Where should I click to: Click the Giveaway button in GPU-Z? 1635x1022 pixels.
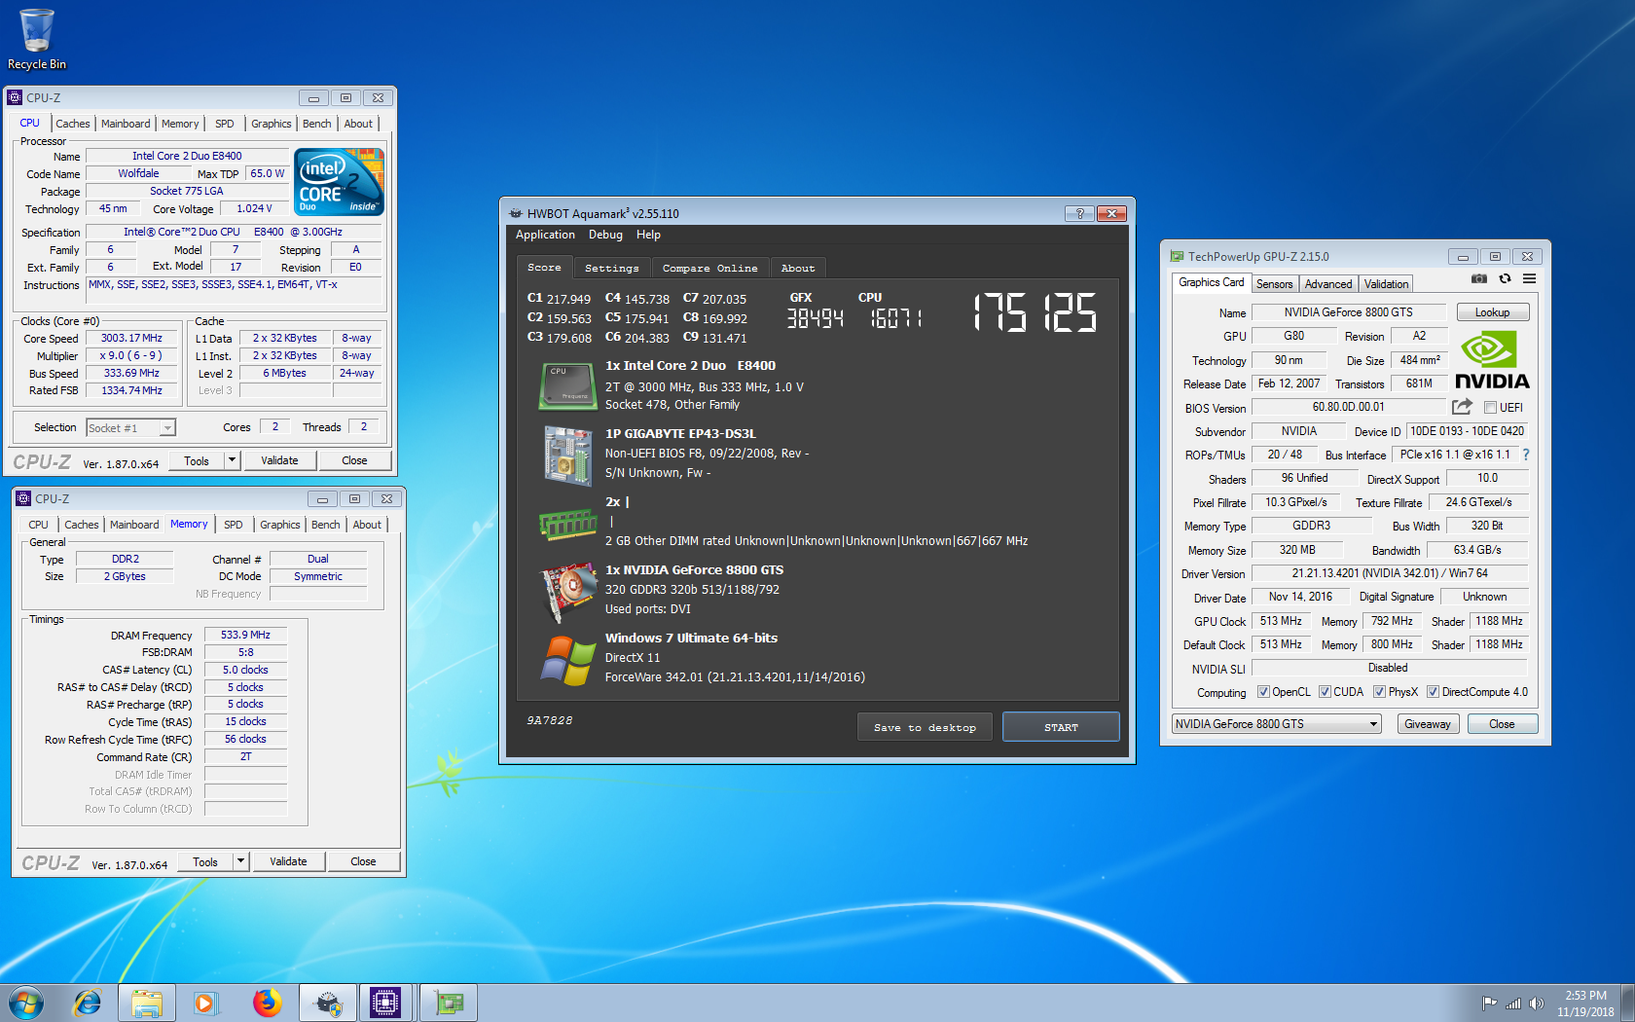[x=1427, y=724]
